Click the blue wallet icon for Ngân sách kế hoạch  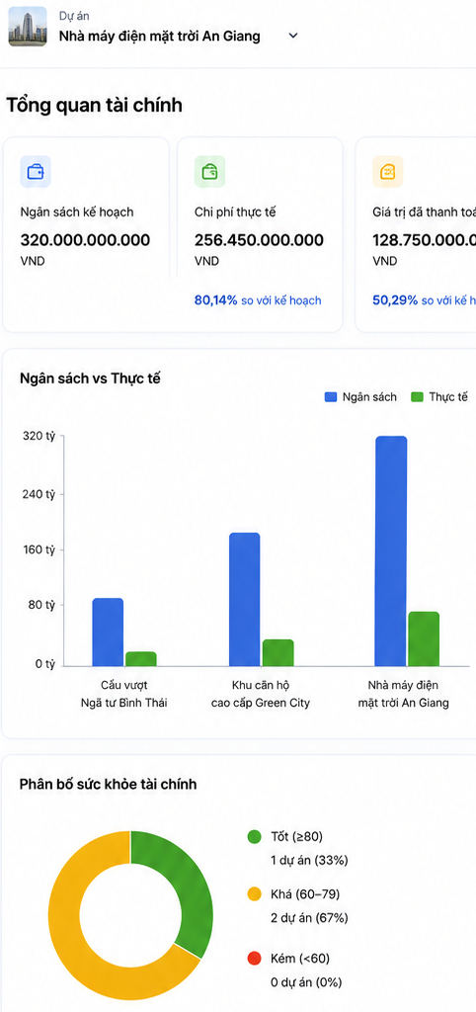pos(36,172)
